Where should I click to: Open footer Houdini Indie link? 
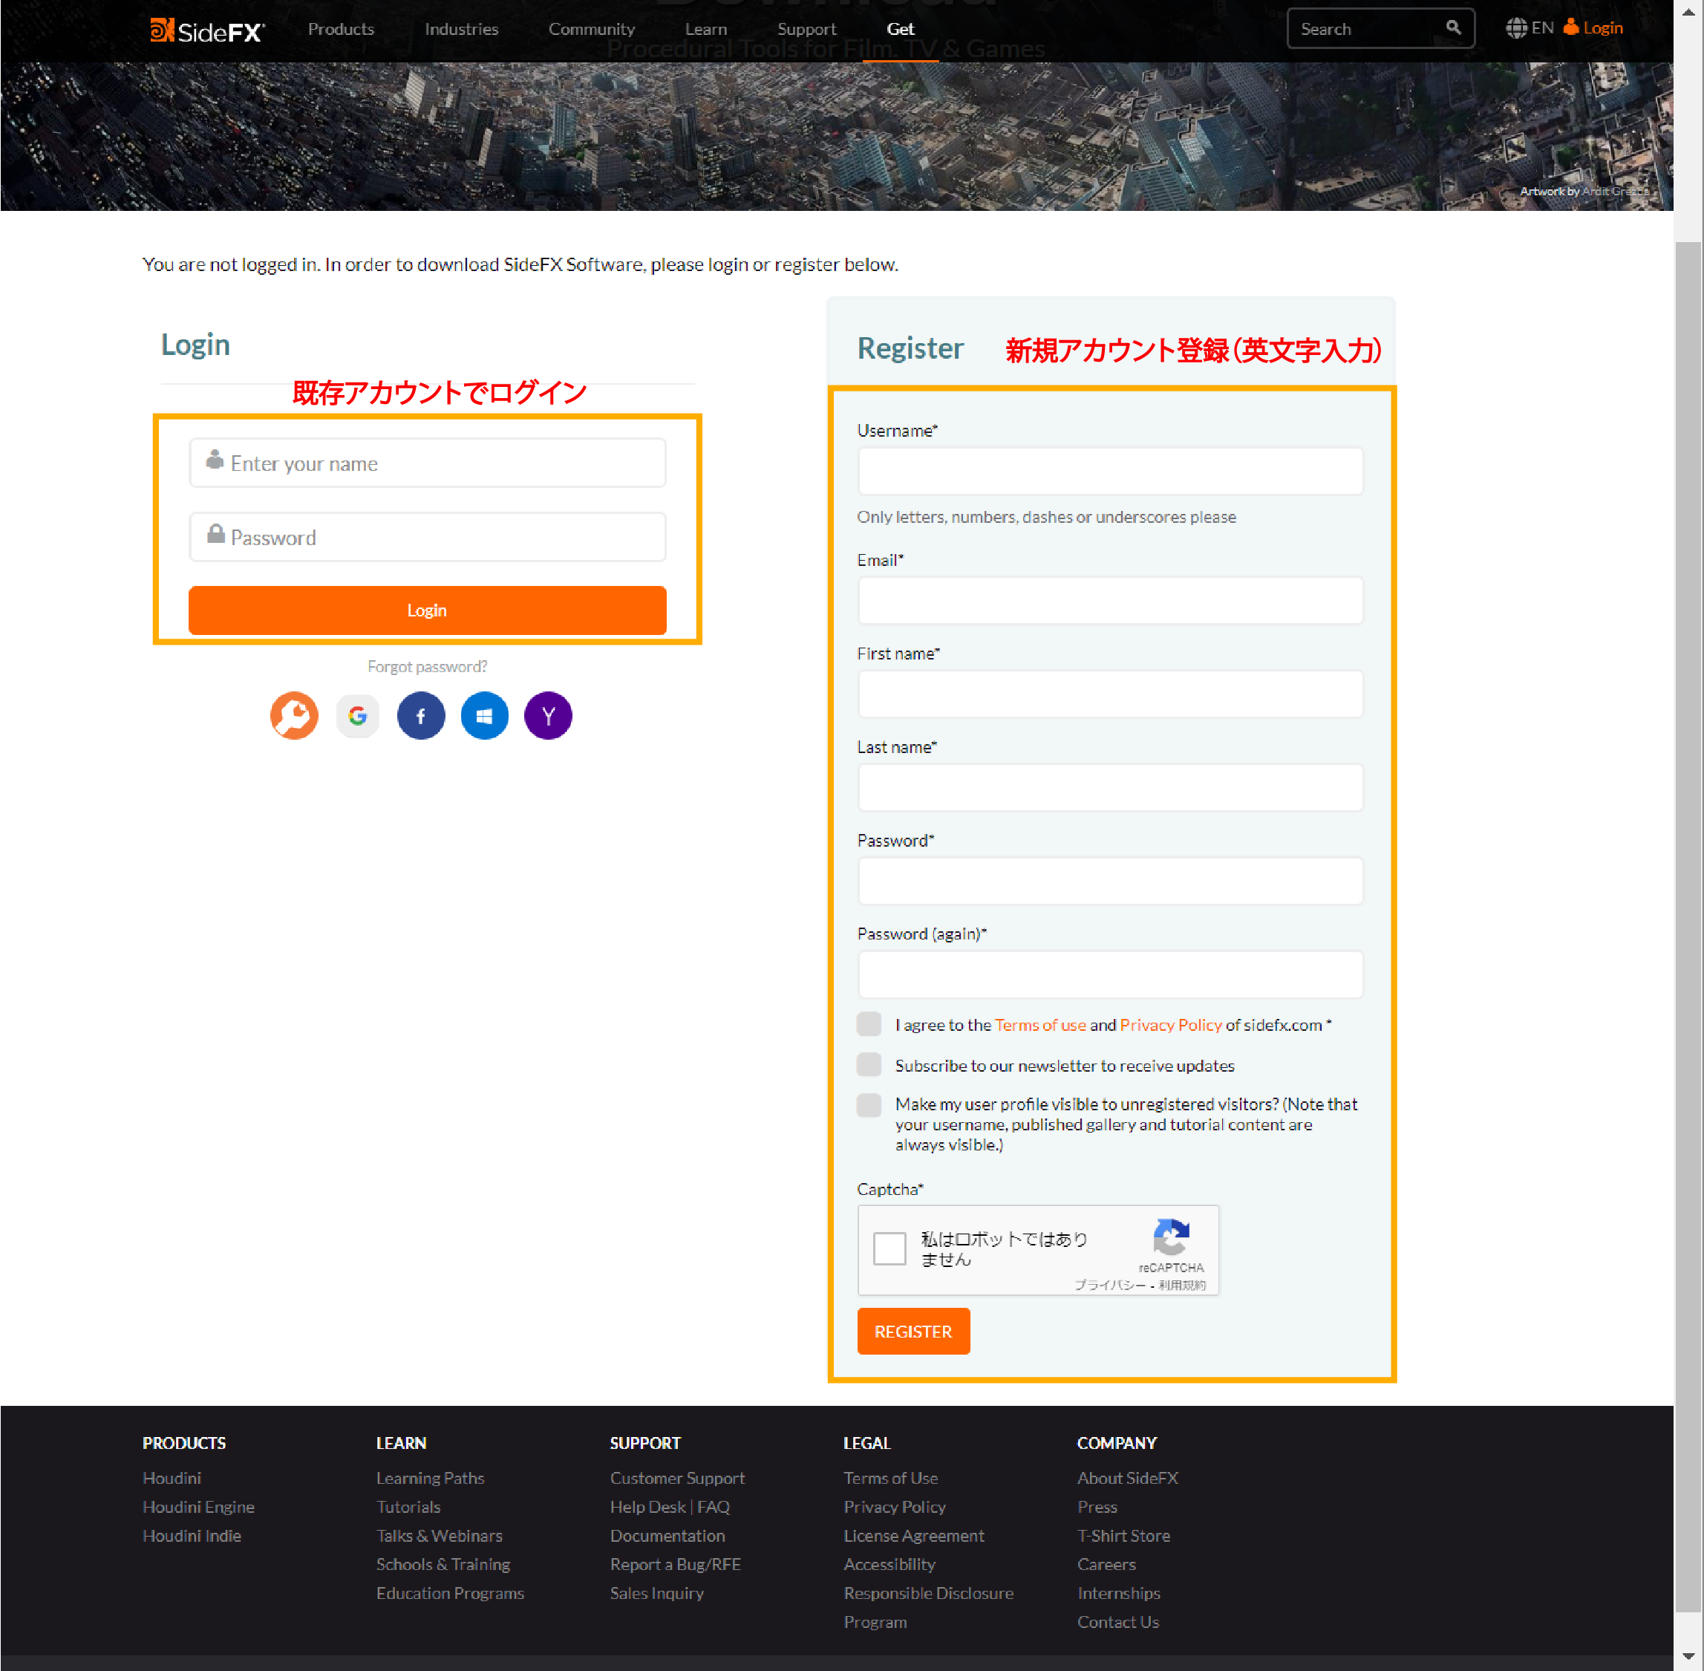point(192,1536)
